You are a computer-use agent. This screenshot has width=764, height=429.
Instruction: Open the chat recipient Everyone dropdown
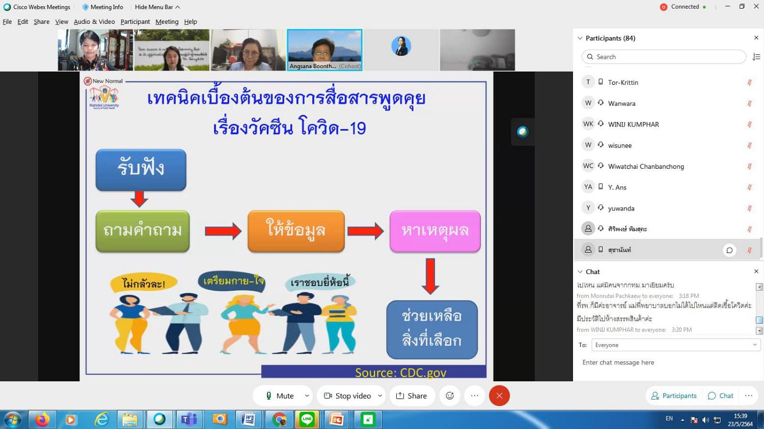coord(676,345)
